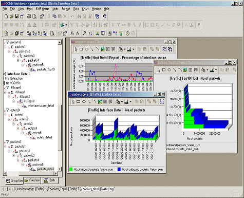Select the interface usage_detail tree item

(x=41, y=106)
